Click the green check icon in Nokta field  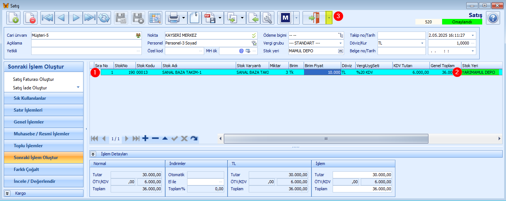(x=254, y=35)
